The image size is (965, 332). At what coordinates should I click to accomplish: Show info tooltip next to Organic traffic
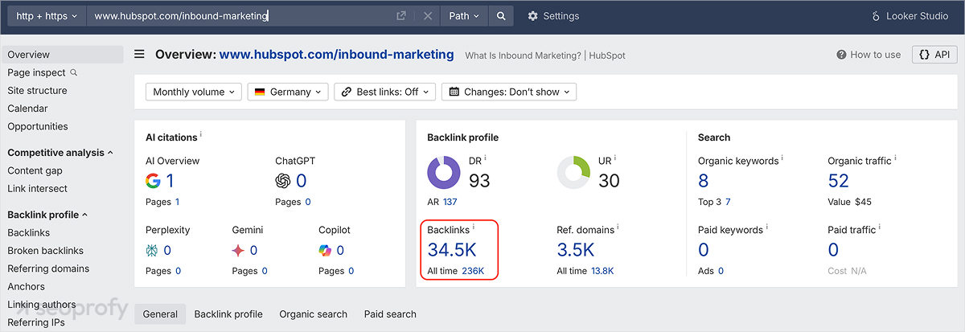point(896,158)
